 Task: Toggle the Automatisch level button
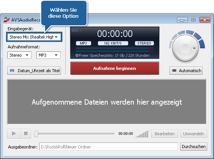(186, 71)
